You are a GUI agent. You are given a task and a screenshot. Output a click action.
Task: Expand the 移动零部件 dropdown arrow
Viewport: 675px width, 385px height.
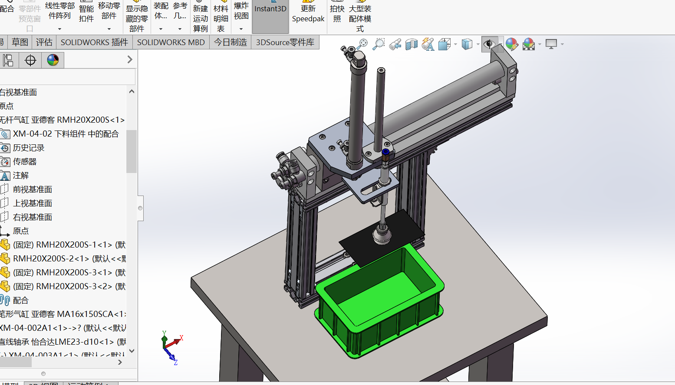coord(109,29)
